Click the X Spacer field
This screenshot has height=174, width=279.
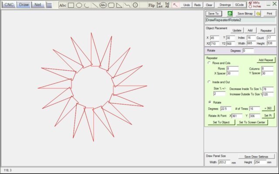pyautogui.click(x=232, y=73)
